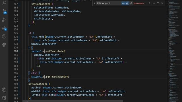This screenshot has width=182, height=102.
Task: Toggle Match Case in find widget
Action: (x=123, y=3)
